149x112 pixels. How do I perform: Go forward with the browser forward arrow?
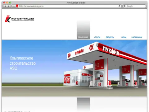(x=9, y=6)
